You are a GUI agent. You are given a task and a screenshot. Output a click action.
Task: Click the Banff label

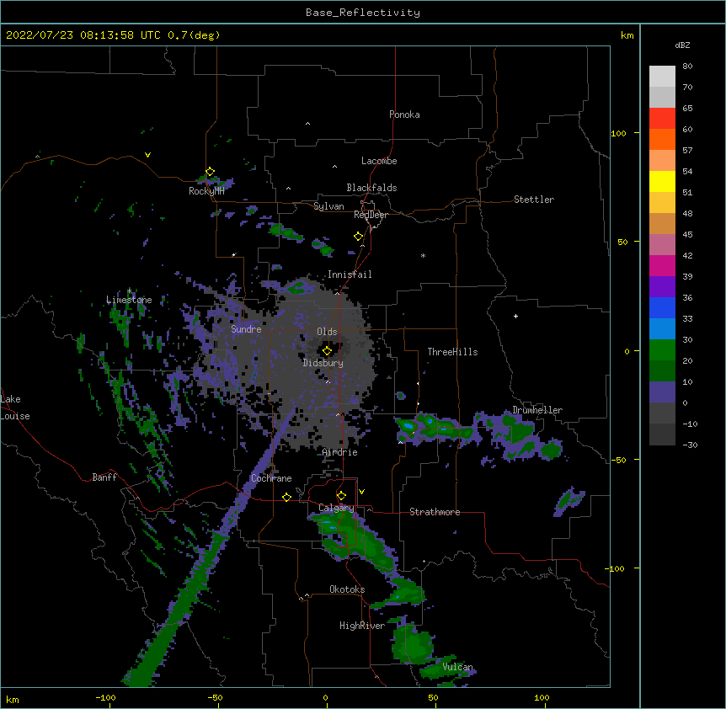tap(104, 477)
